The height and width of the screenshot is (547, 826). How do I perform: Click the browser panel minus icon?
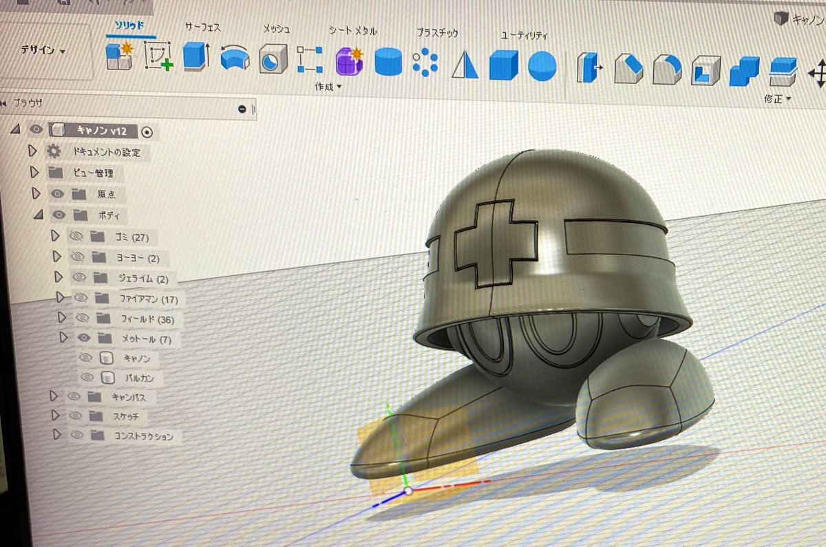(x=242, y=109)
